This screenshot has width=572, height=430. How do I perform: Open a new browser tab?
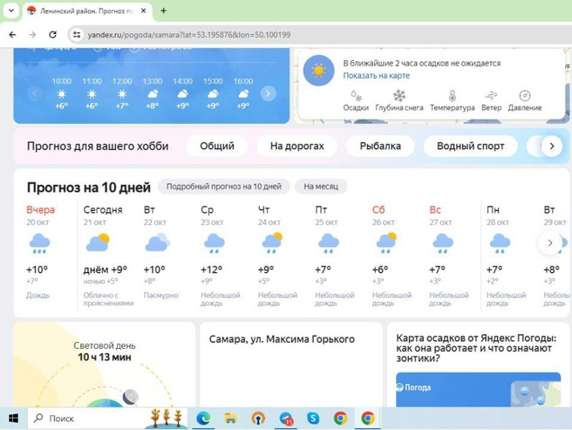tap(163, 11)
